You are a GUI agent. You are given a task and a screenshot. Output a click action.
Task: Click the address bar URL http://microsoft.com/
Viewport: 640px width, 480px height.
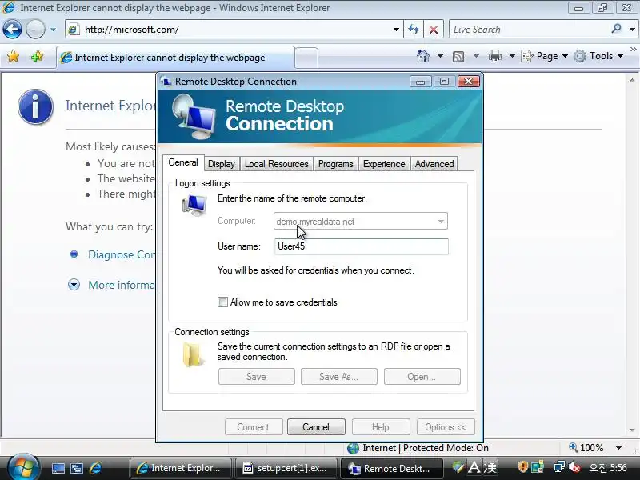pyautogui.click(x=131, y=30)
